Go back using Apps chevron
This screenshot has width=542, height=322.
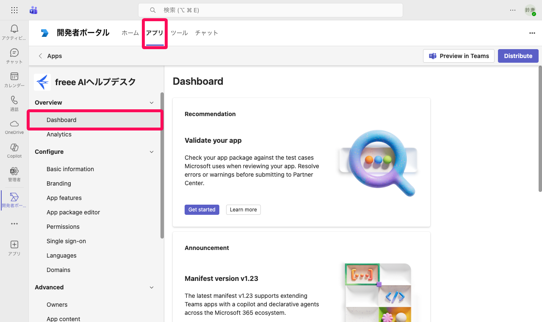(40, 56)
